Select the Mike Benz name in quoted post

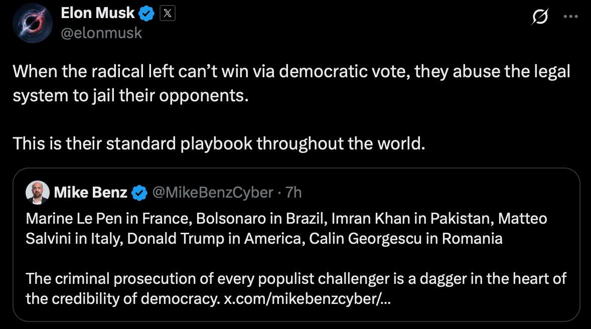pos(90,193)
